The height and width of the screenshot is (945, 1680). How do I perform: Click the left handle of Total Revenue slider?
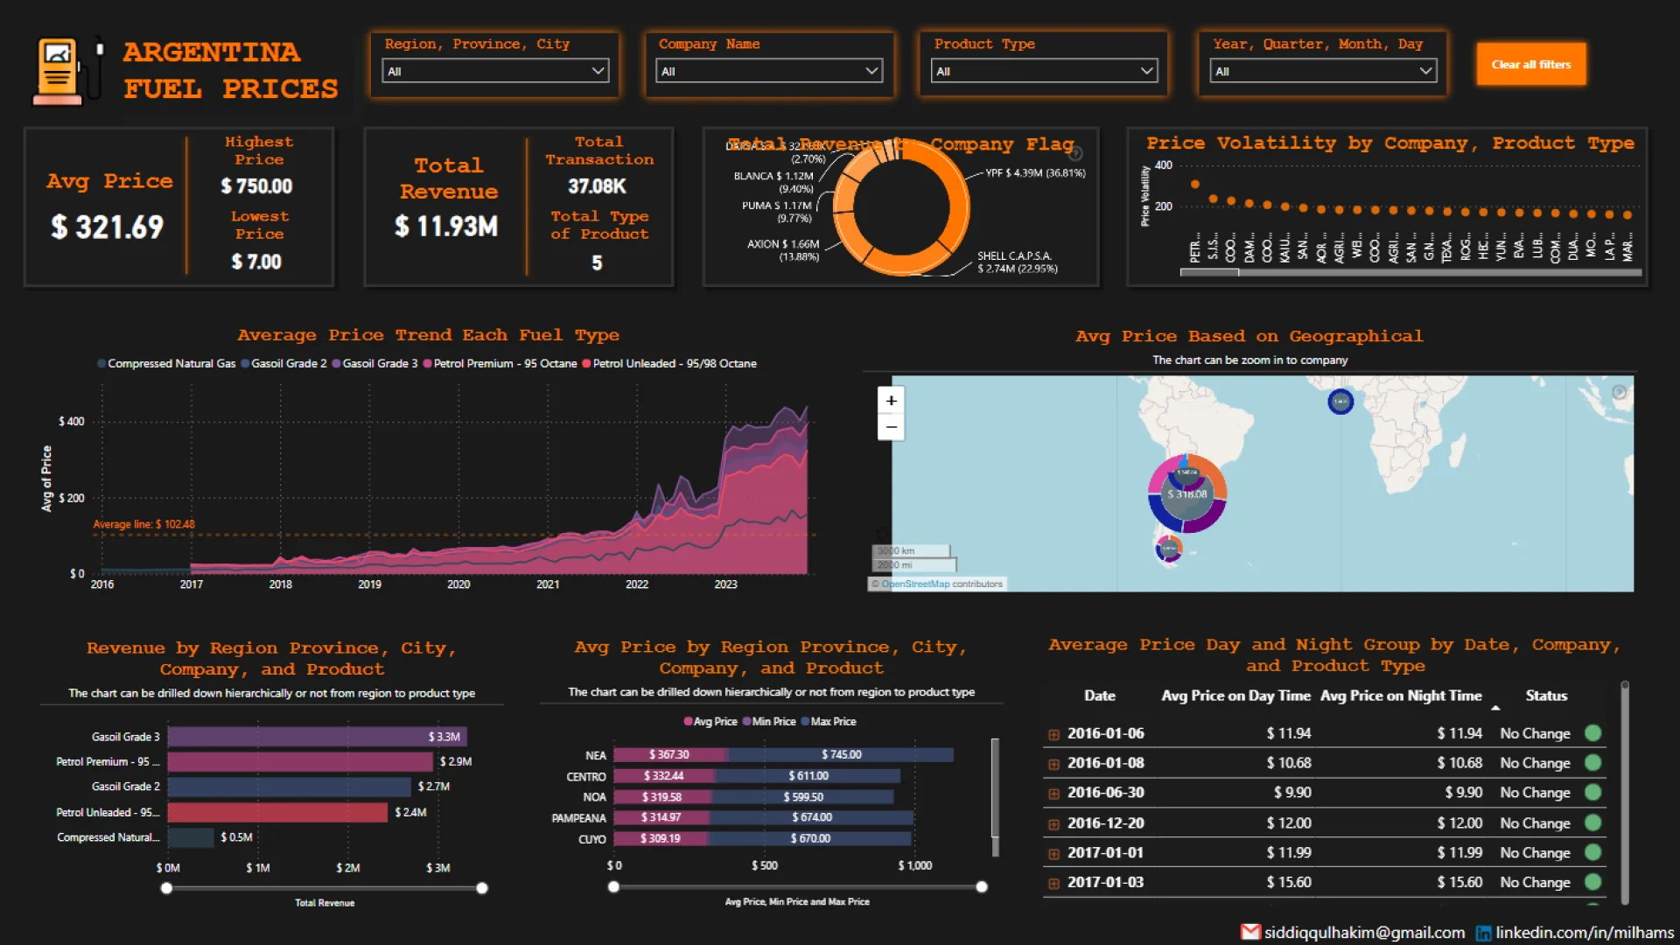166,888
